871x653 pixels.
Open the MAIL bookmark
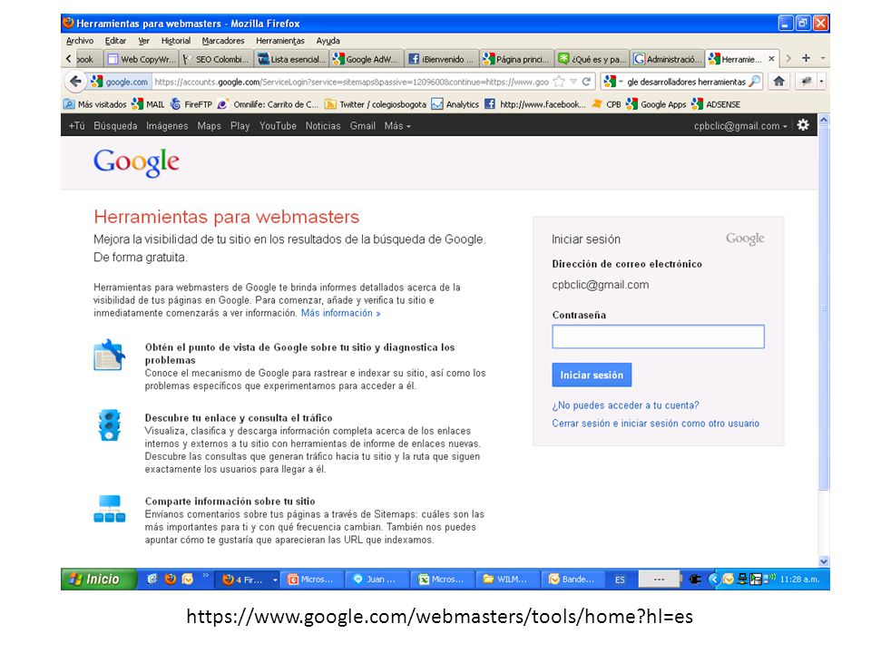[148, 104]
